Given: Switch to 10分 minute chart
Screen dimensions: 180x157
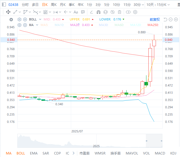Looking at the screenshot, I should tap(116, 4).
